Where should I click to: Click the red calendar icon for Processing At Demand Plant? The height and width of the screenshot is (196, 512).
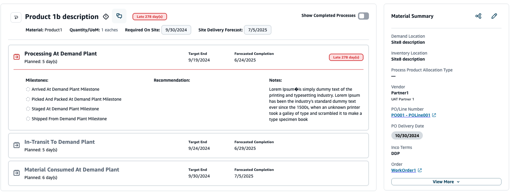[x=17, y=57]
